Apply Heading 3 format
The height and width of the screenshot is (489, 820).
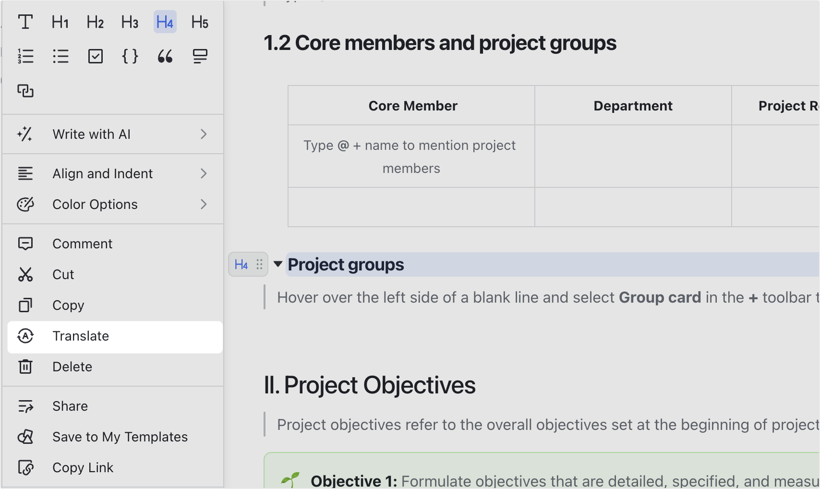click(130, 22)
